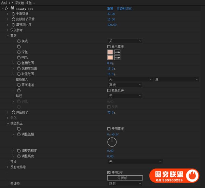This screenshot has width=205, height=188.
Task: Click the stopwatch icon beside 平滑数量
Action: [x=13, y=14]
